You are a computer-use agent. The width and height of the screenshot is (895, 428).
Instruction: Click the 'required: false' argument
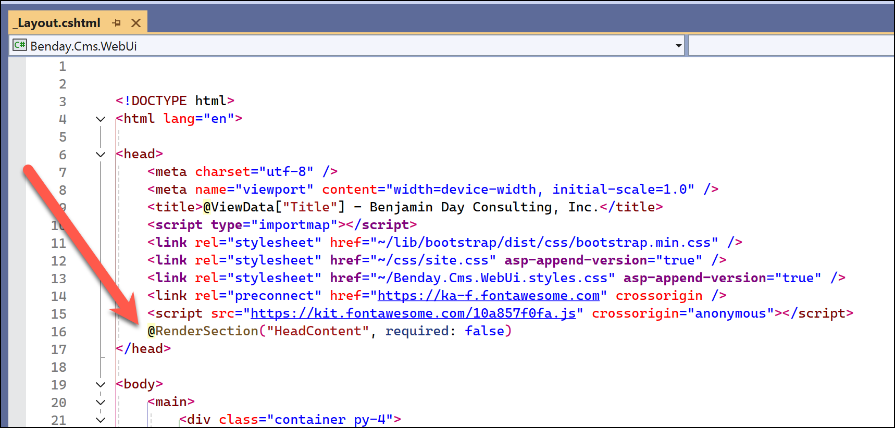445,331
